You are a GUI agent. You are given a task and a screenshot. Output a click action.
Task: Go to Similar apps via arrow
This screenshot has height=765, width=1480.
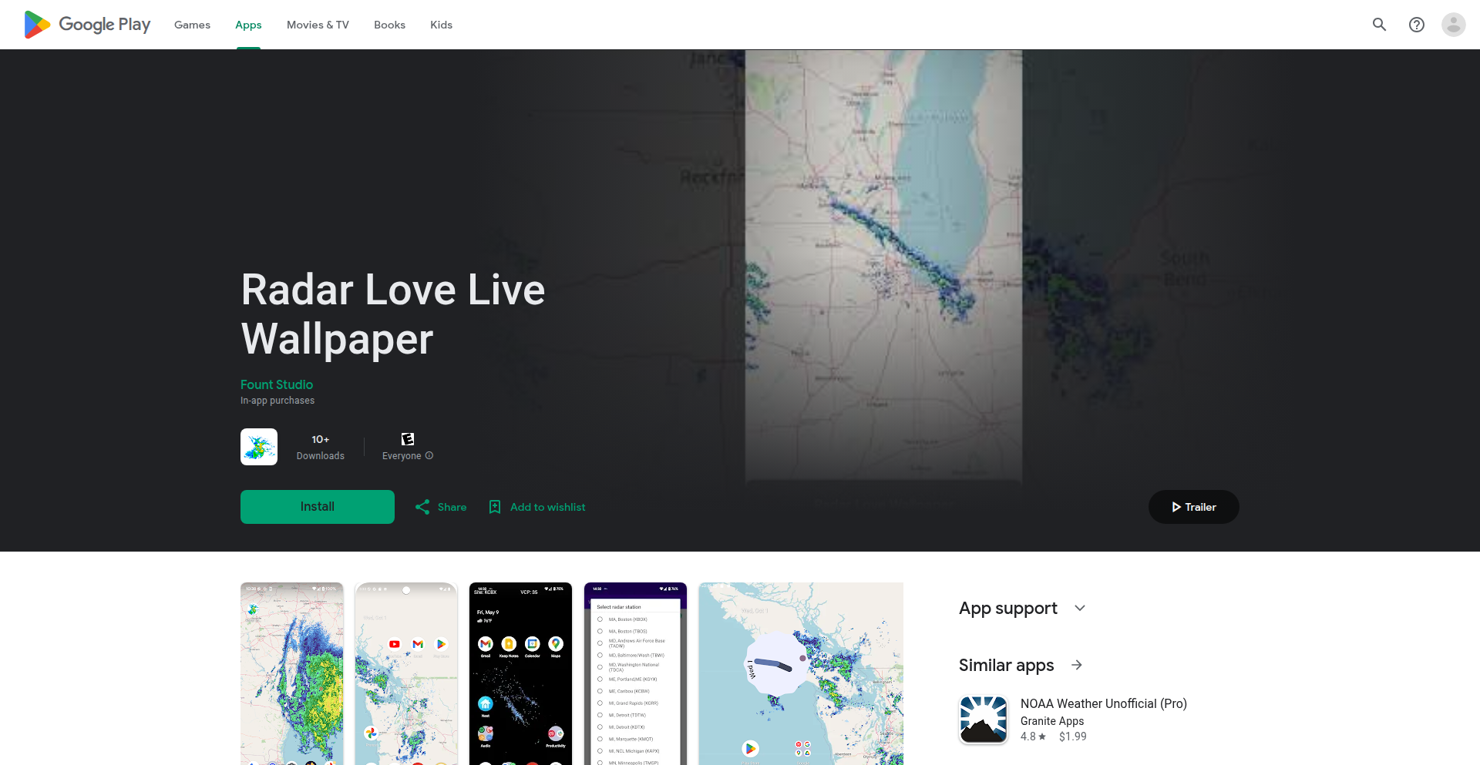[x=1077, y=665]
